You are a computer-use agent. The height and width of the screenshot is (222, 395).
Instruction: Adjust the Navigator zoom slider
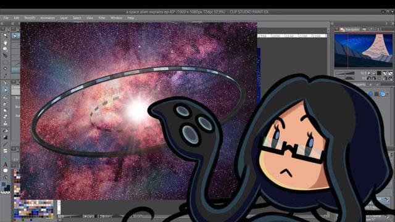[x=344, y=73]
